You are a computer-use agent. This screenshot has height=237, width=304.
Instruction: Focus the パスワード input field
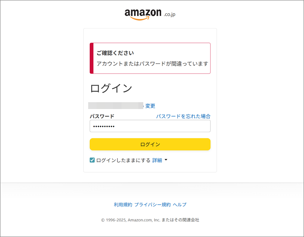click(x=150, y=126)
